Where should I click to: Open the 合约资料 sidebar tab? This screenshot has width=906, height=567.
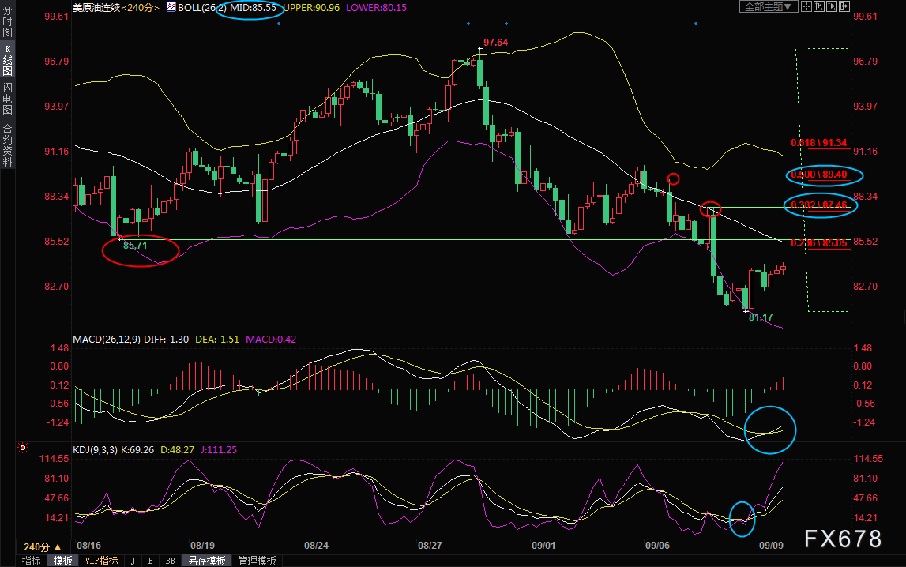8,145
